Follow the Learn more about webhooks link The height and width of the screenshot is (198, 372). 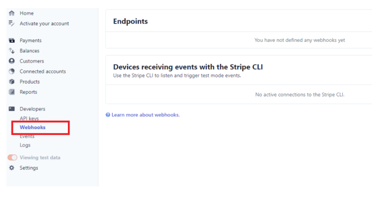coord(146,115)
